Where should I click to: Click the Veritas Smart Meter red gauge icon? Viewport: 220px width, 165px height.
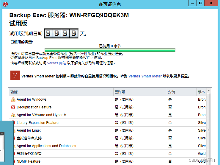pyautogui.click(x=15, y=75)
